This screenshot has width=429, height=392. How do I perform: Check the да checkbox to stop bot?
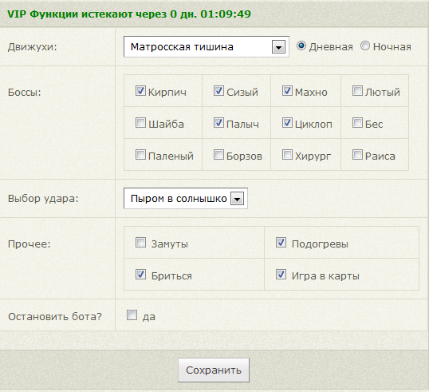pyautogui.click(x=132, y=315)
